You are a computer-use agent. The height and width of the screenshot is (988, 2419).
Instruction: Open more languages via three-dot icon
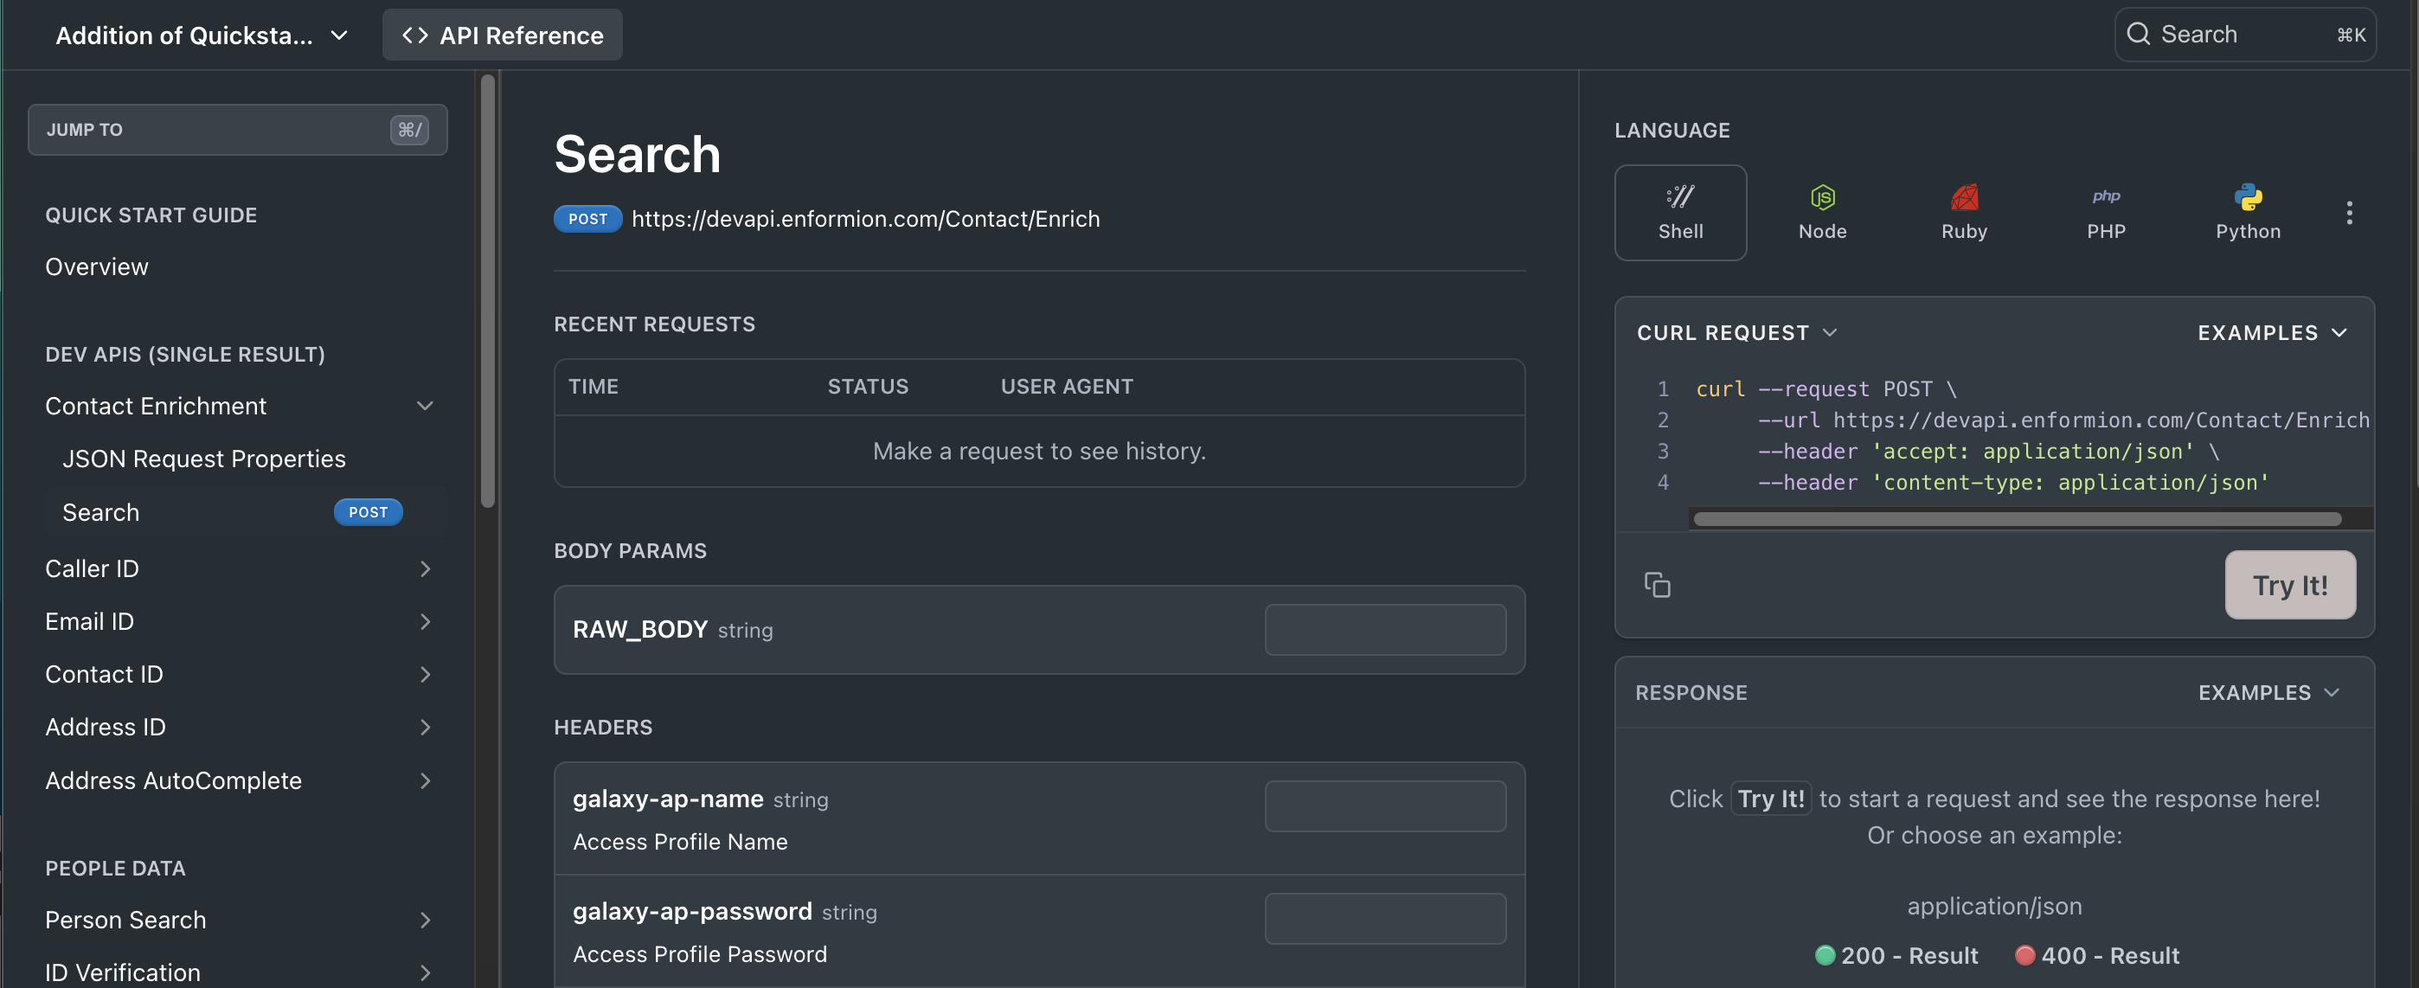(2349, 213)
